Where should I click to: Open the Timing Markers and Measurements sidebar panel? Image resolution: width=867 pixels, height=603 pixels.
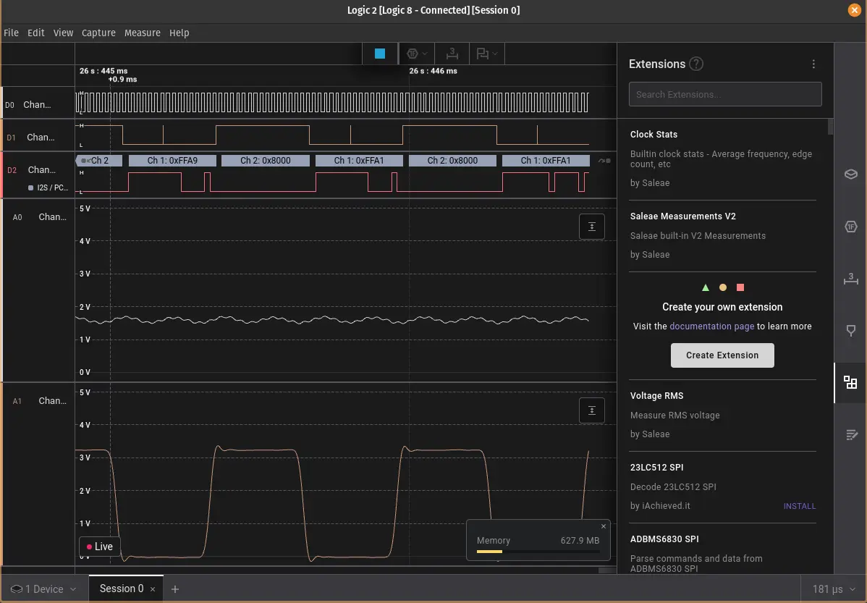tap(851, 279)
